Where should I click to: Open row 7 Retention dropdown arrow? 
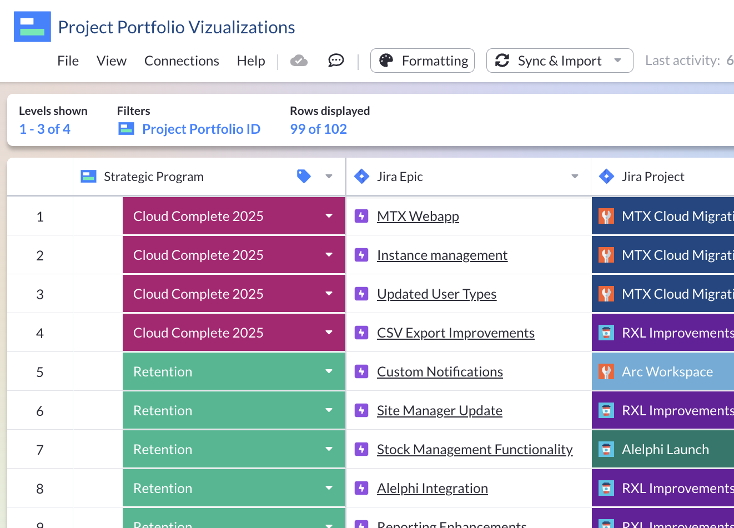[x=329, y=449]
